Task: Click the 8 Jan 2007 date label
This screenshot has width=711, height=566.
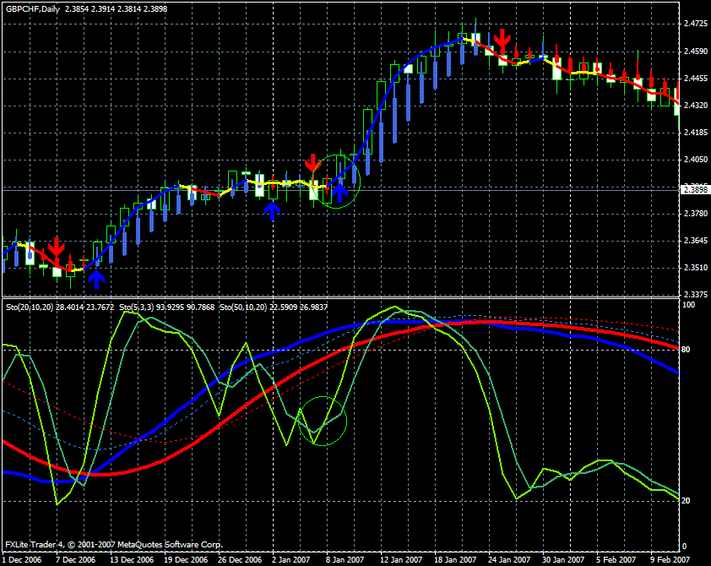Action: [345, 559]
